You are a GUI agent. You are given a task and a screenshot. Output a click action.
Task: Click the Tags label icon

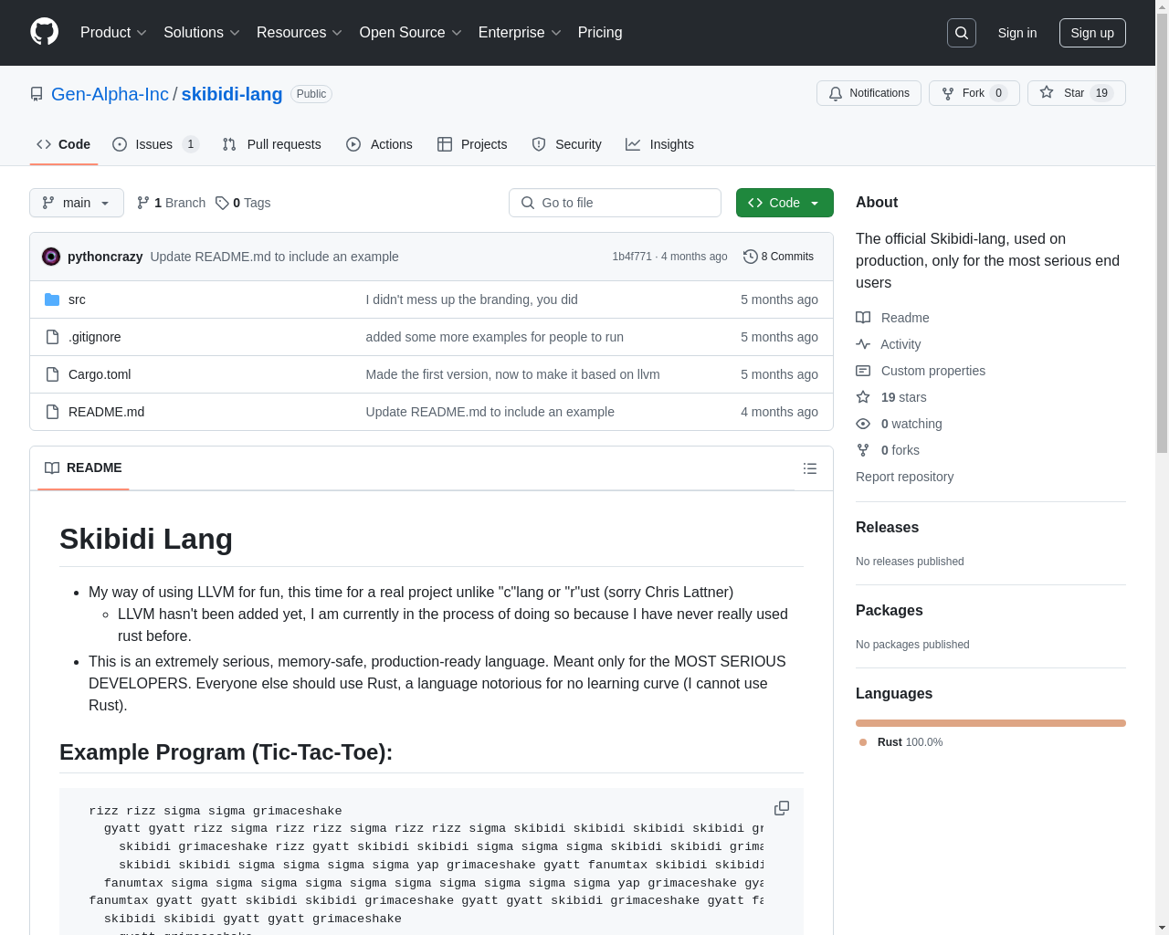tap(222, 203)
